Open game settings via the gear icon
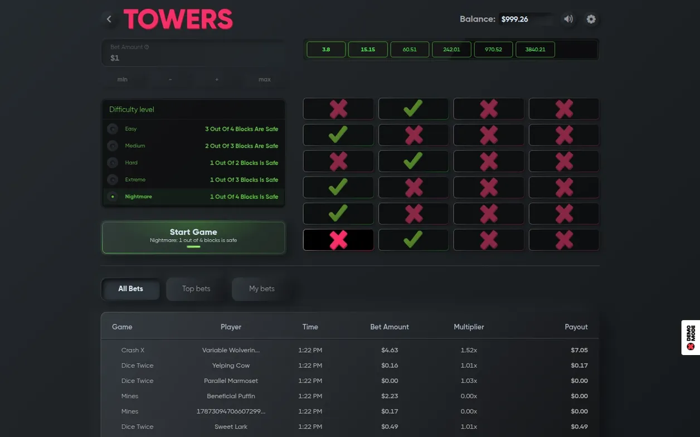700x437 pixels. point(591,19)
